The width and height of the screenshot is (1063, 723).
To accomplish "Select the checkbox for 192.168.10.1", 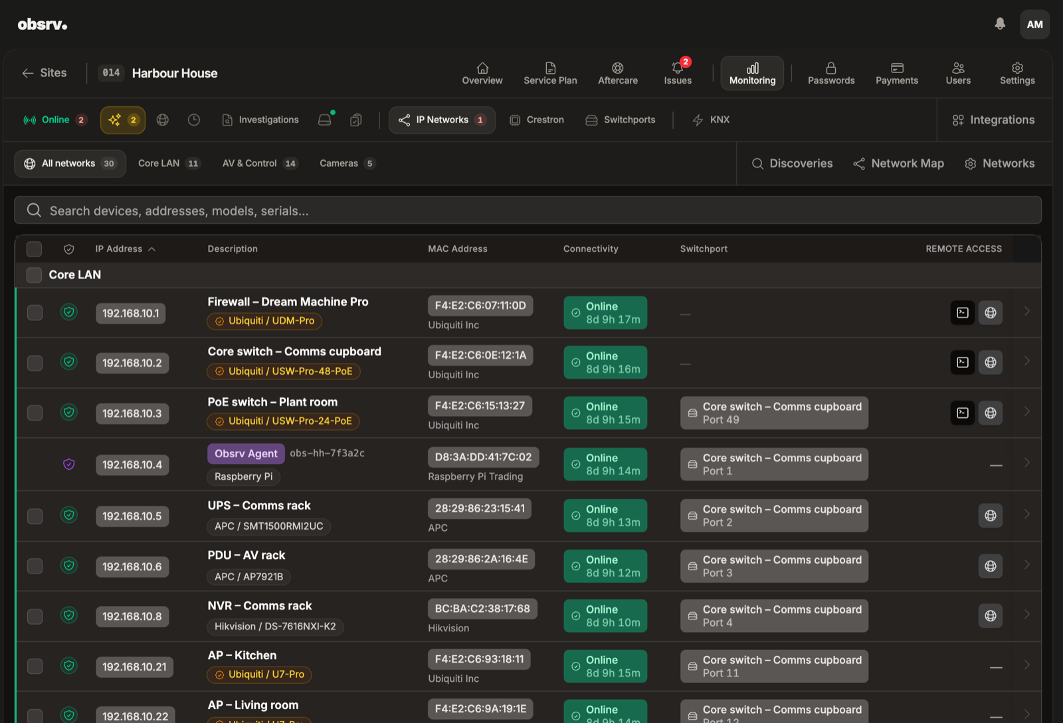I will [35, 313].
